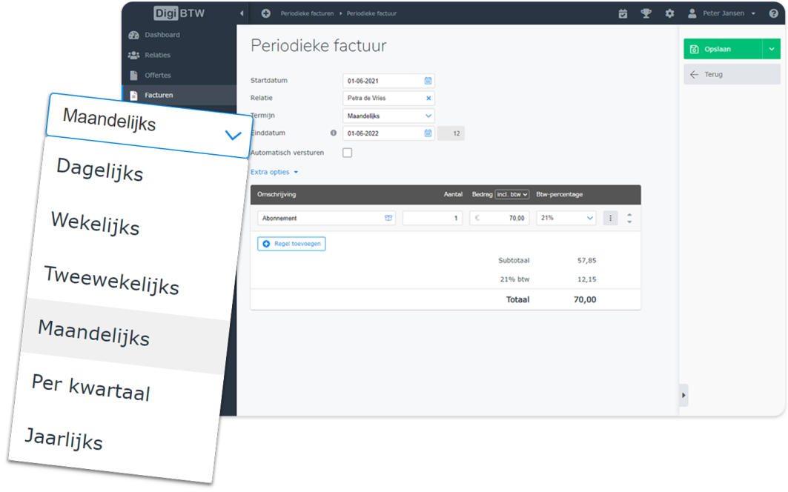
Task: Click the trophy icon in the top bar
Action: tap(646, 13)
